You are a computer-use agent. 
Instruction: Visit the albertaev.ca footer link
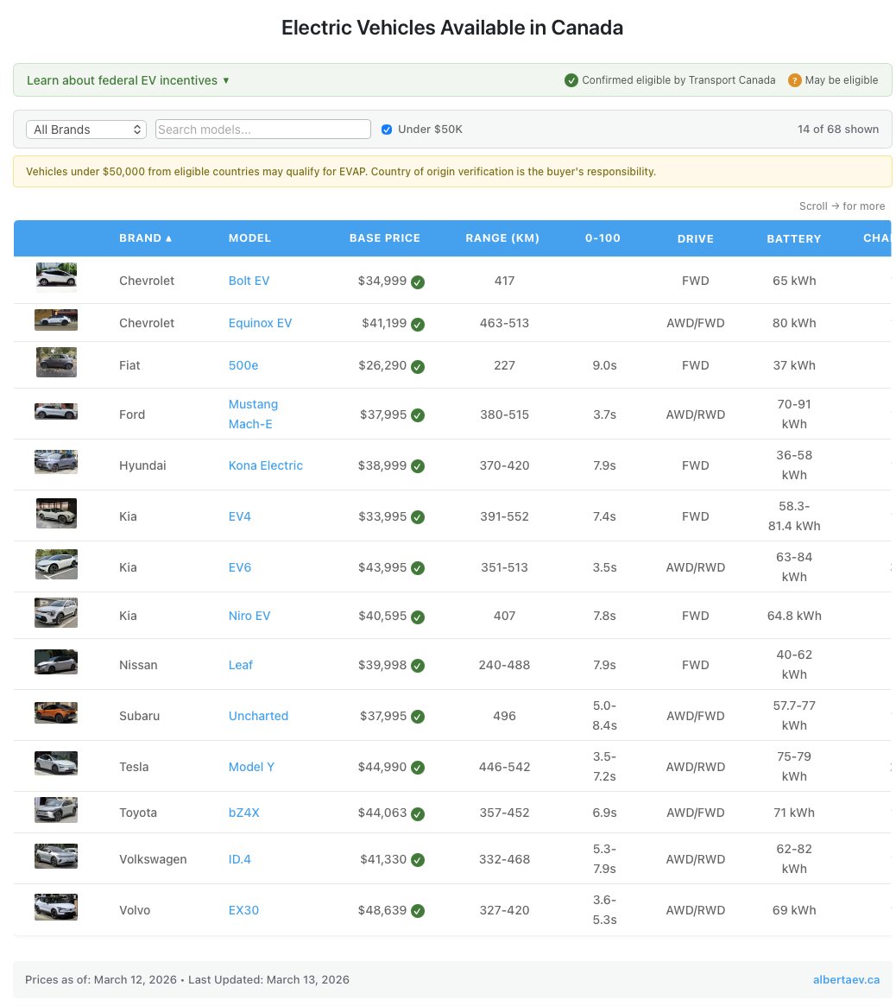point(846,980)
